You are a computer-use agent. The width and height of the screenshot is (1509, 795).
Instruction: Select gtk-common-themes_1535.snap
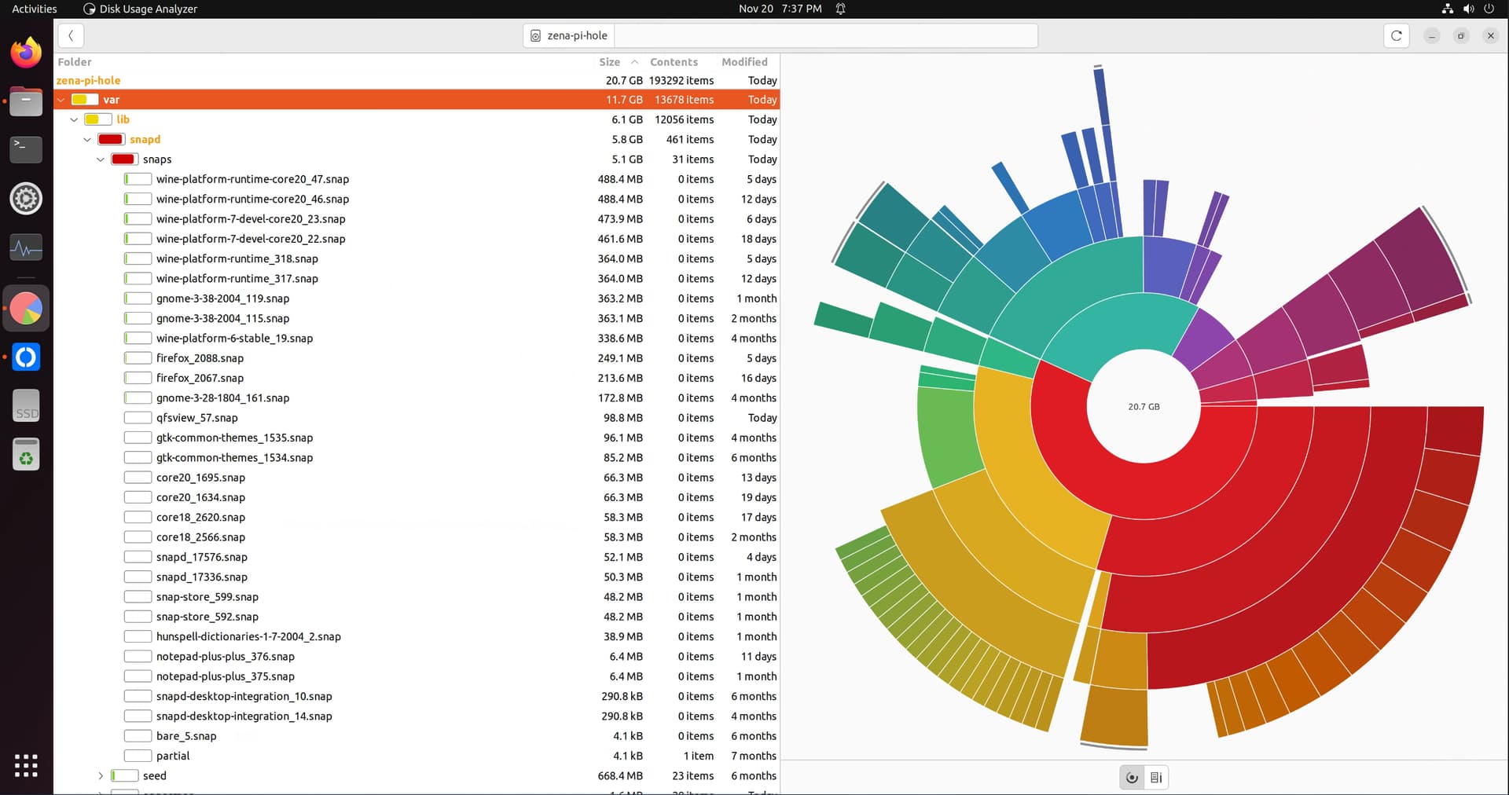click(417, 438)
